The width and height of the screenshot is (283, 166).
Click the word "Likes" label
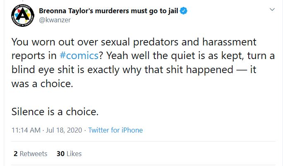coord(74,154)
